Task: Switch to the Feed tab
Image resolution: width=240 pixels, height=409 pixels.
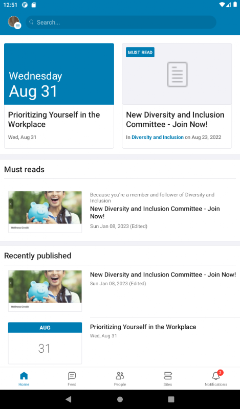Action: (x=72, y=379)
